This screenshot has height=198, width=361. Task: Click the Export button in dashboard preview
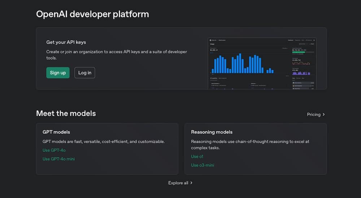click(312, 44)
